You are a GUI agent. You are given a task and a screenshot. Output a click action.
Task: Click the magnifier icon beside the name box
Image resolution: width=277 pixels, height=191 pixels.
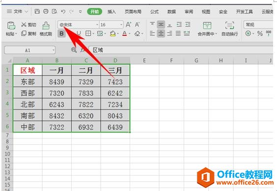74,50
